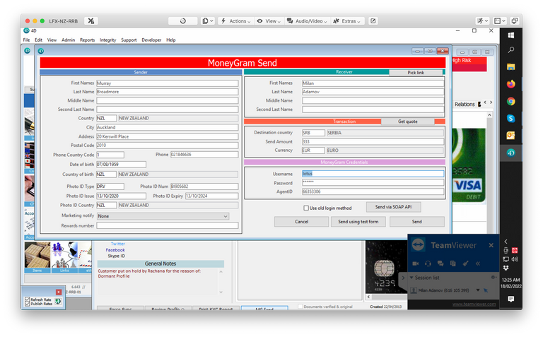The width and height of the screenshot is (543, 337).
Task: Open Windows notification center icon
Action: click(x=510, y=299)
